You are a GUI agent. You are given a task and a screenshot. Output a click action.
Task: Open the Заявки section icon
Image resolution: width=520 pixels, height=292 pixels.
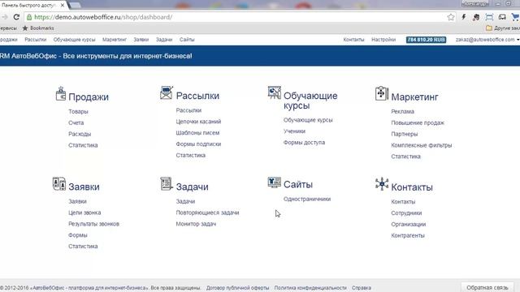tap(59, 183)
